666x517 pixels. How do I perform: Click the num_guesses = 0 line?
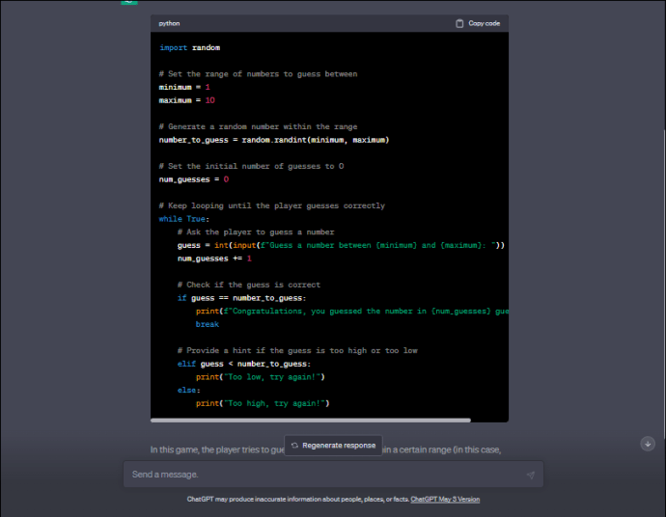click(x=193, y=179)
